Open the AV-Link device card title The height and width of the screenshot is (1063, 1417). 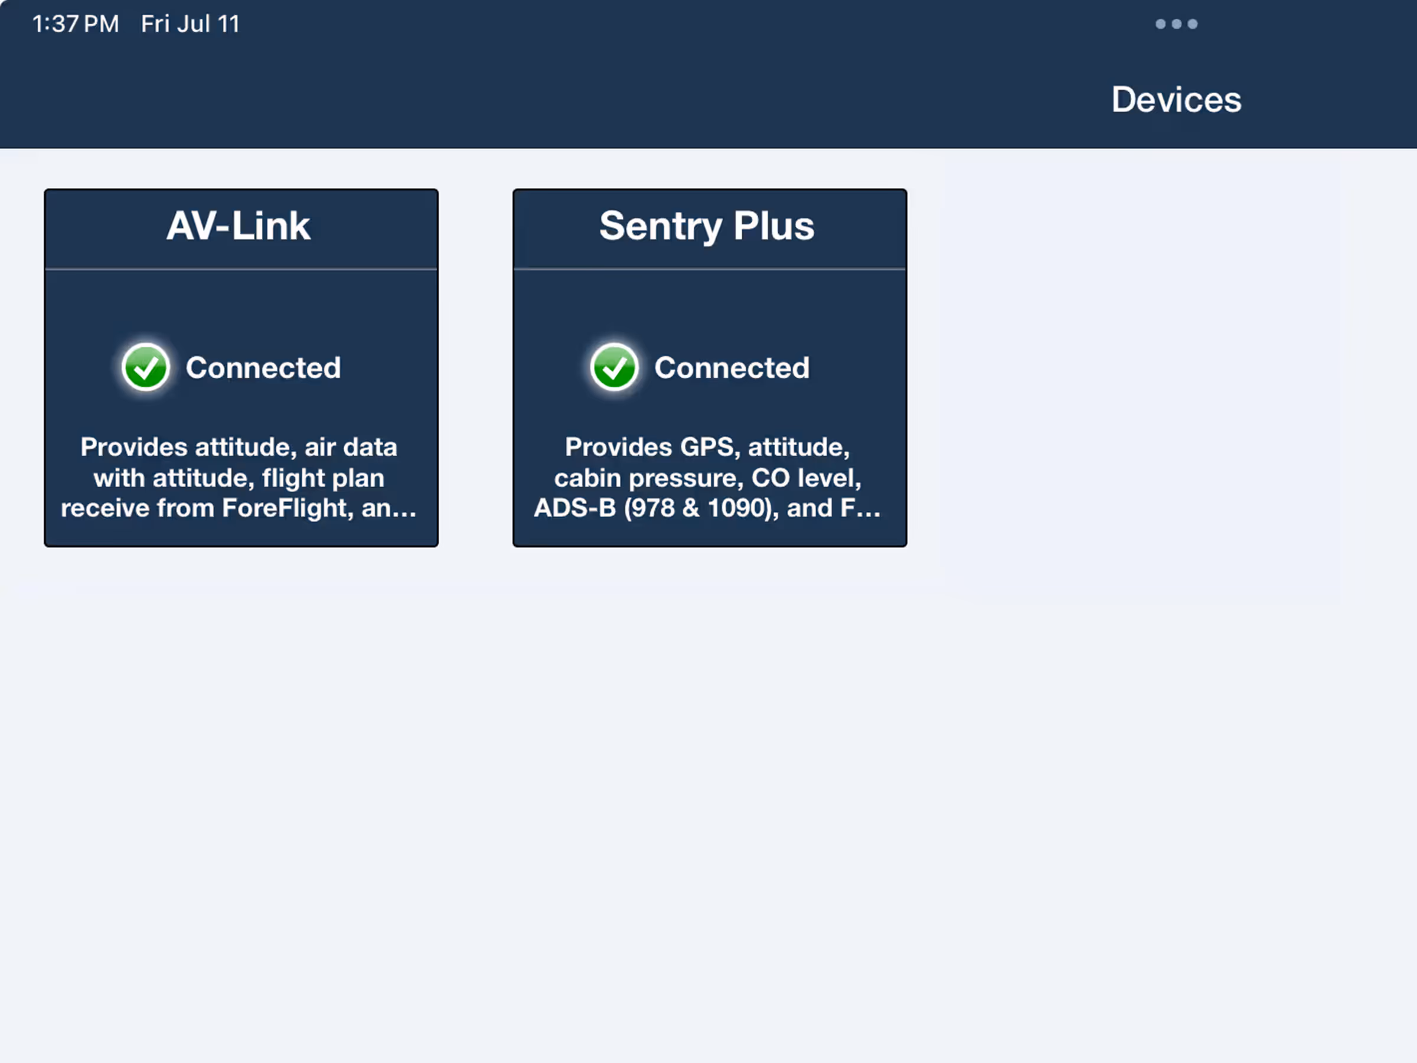pyautogui.click(x=239, y=226)
